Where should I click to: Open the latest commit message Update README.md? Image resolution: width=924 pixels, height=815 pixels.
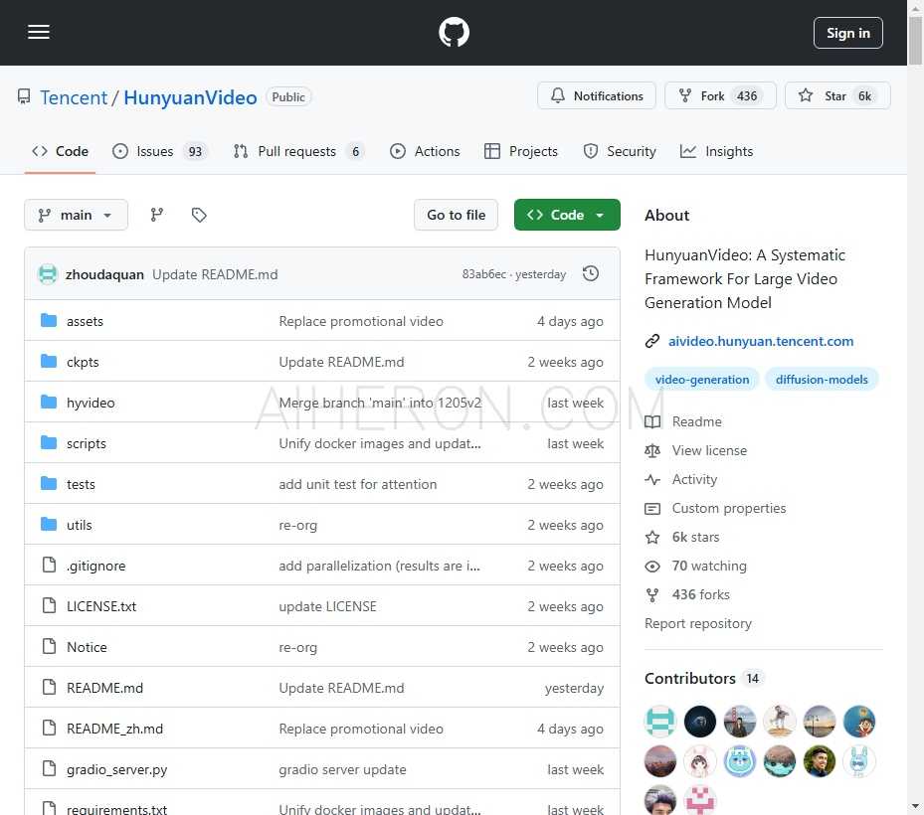coord(215,274)
